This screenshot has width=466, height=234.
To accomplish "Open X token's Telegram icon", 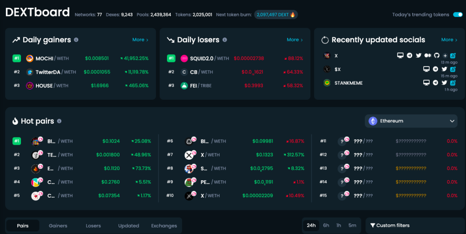I will tap(410, 55).
